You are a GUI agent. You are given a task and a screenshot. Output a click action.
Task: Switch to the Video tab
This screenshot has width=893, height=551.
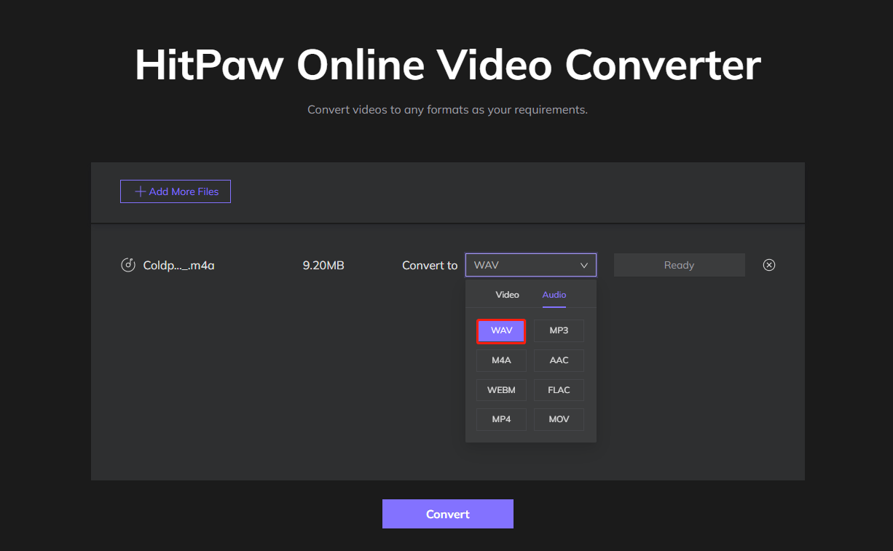pyautogui.click(x=507, y=295)
